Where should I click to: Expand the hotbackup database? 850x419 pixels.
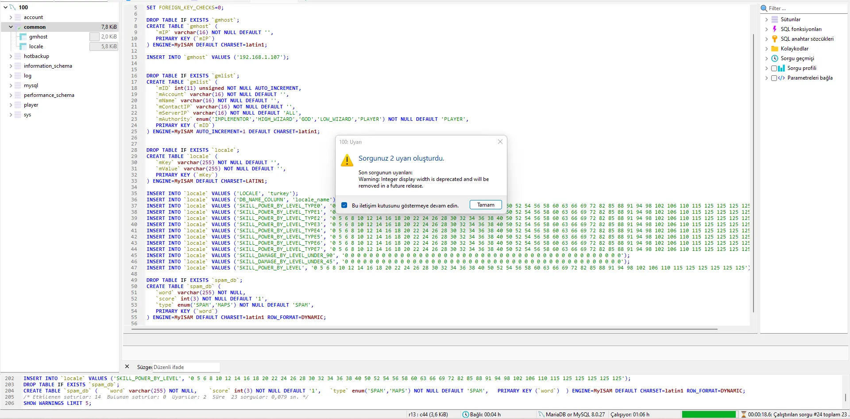coord(11,56)
